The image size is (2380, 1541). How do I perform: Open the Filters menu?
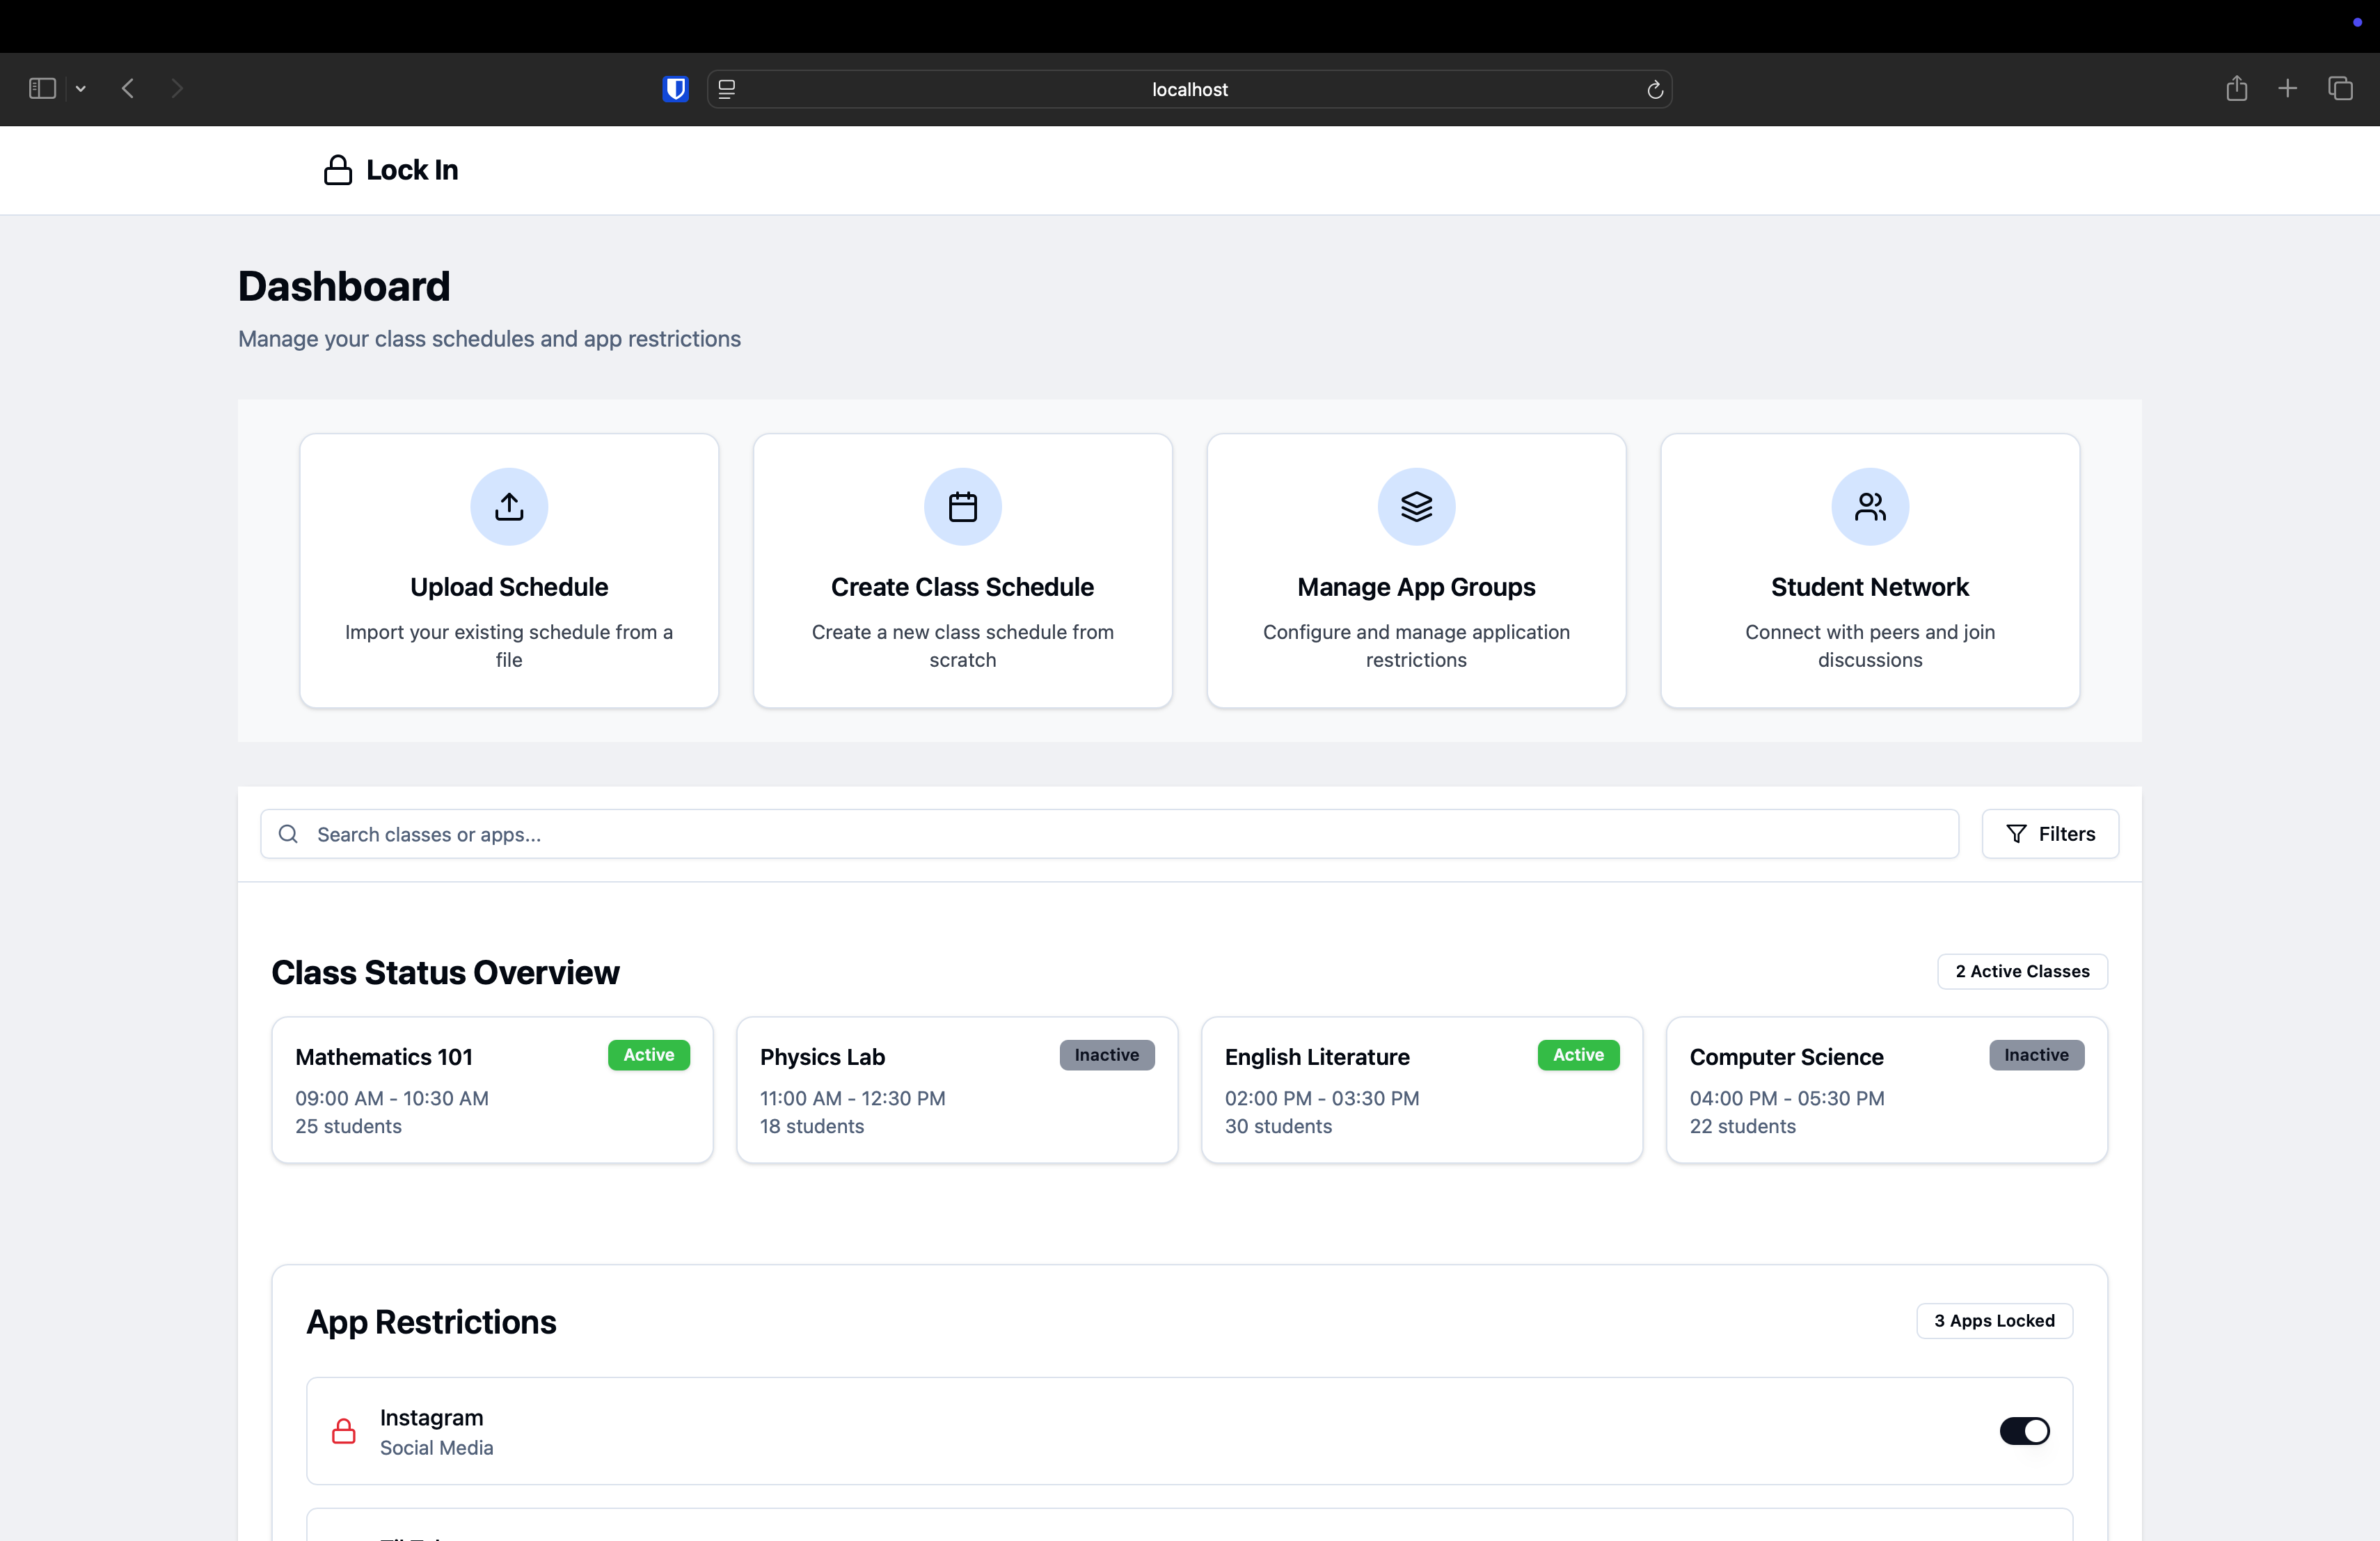tap(2050, 834)
